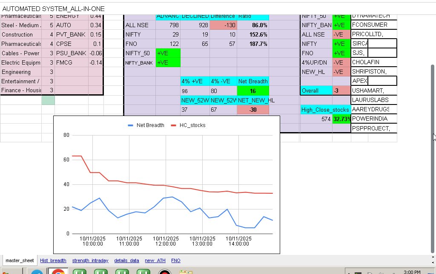Image resolution: width=436 pixels, height=274 pixels.
Task: Switch to the Hist_breadth sheet tab
Action: [53, 260]
